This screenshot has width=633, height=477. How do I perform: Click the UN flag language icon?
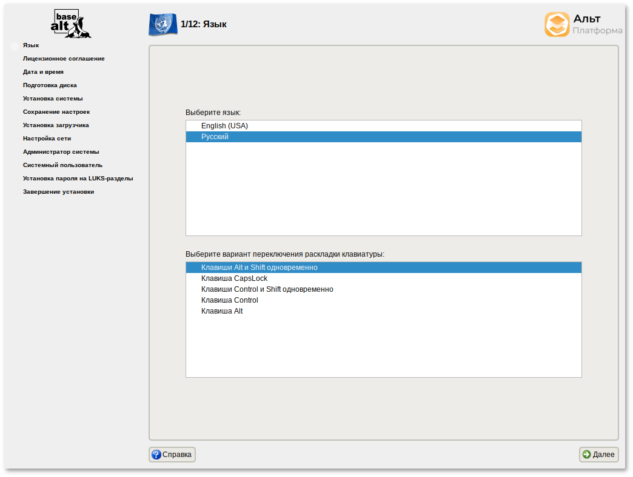162,24
